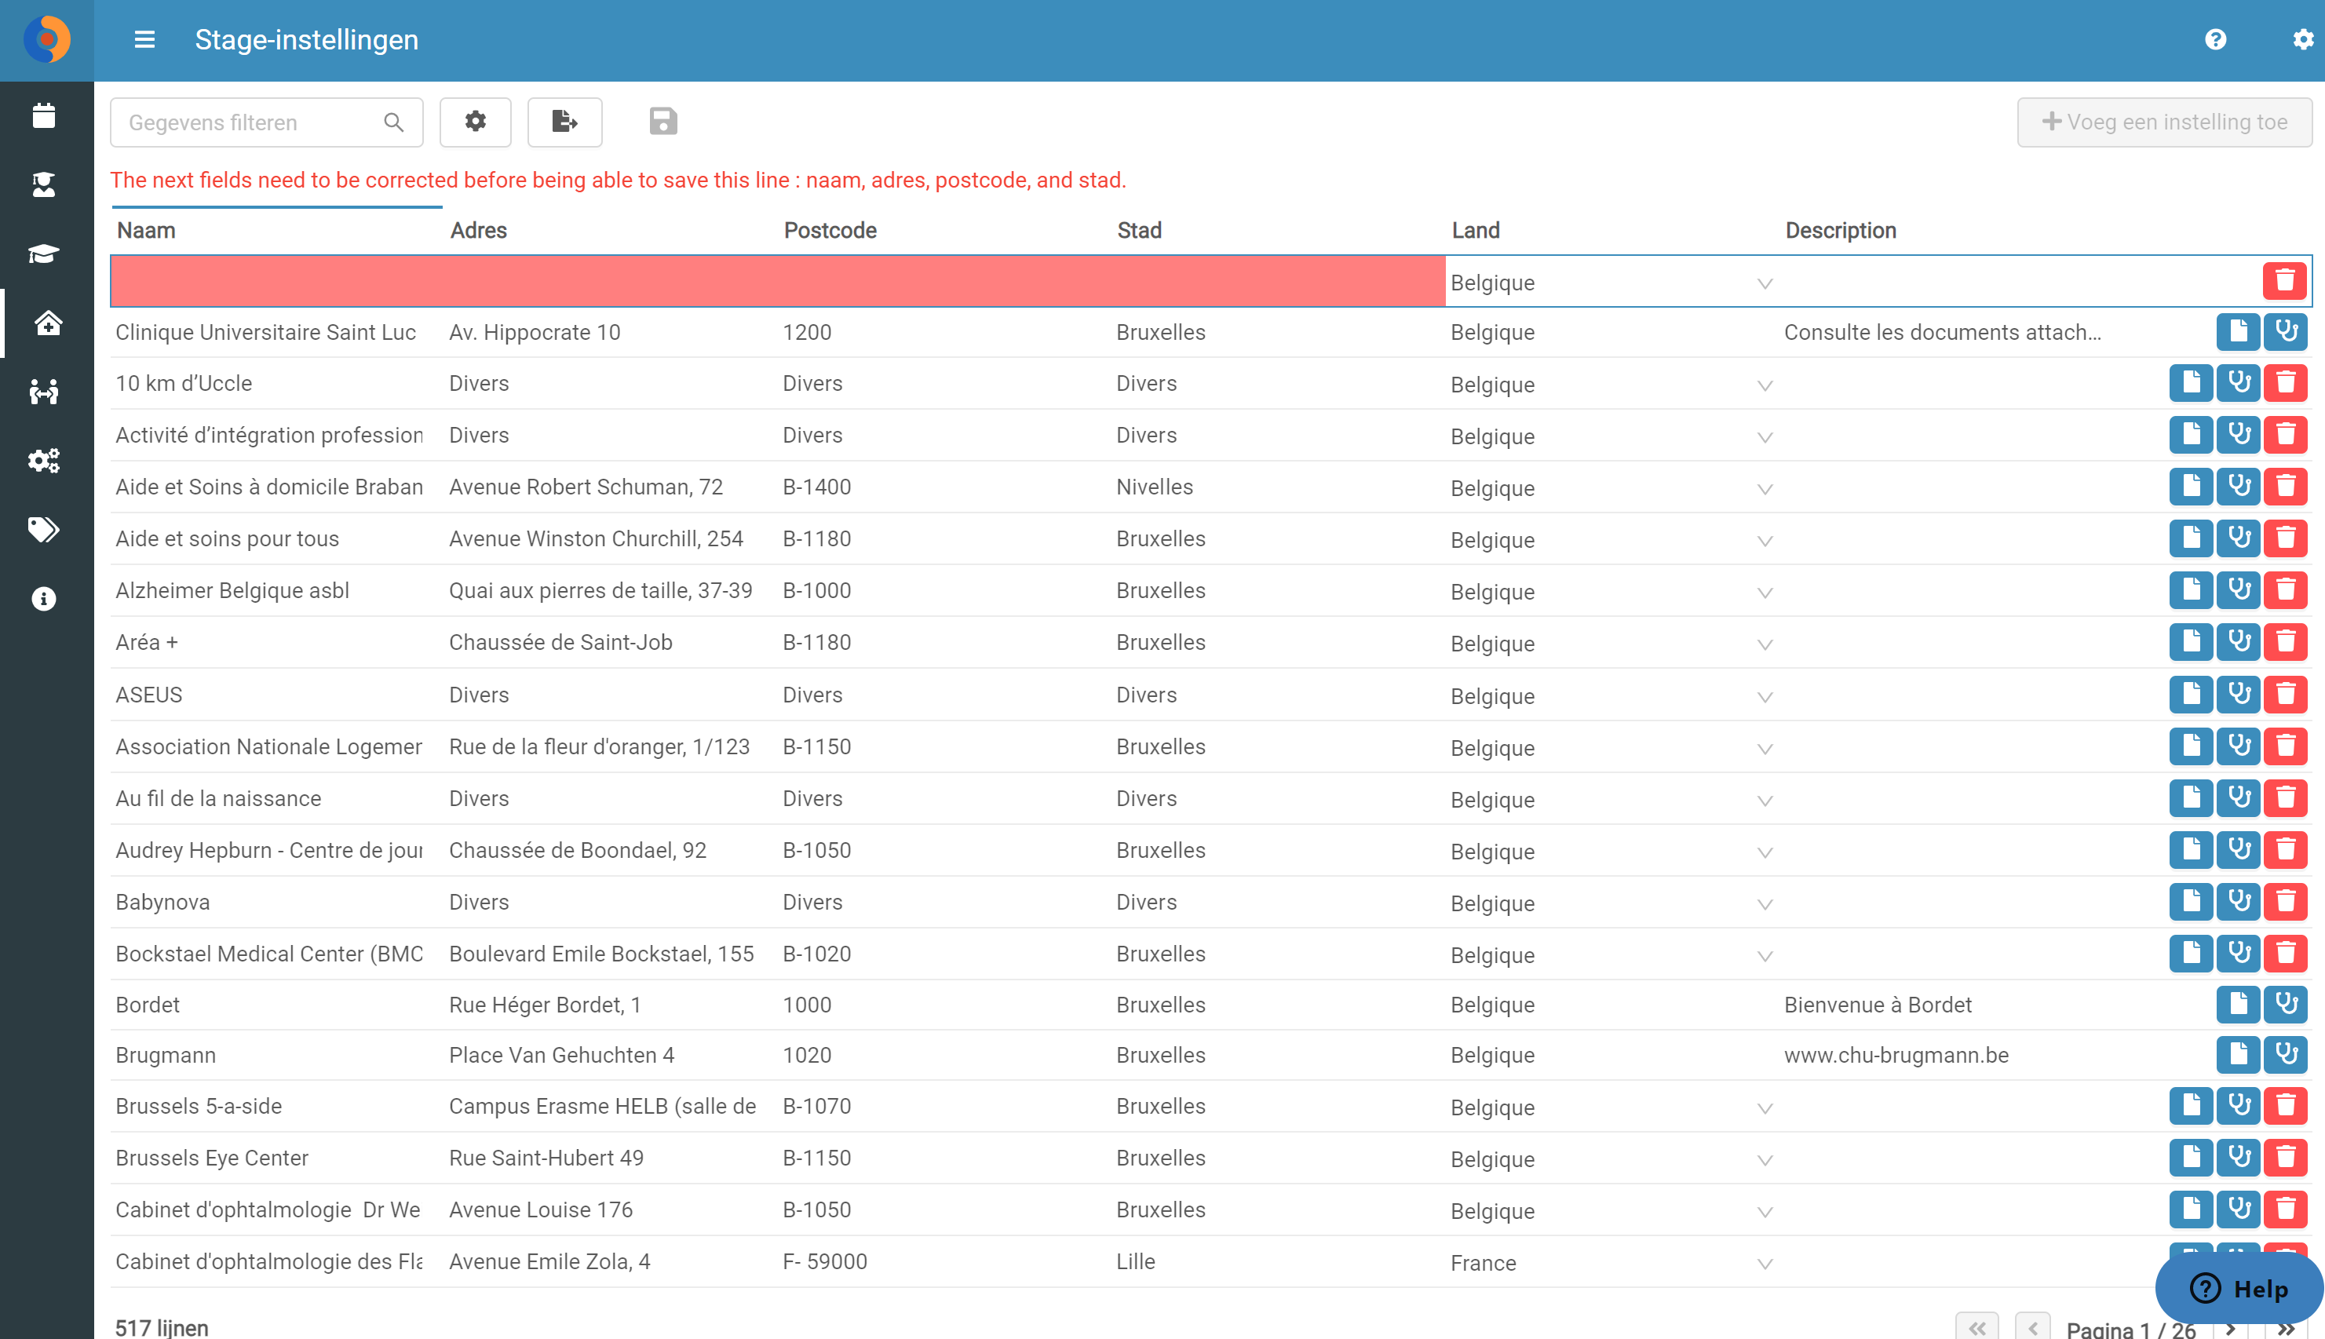Sort by the Postcode column header
Image resolution: width=2325 pixels, height=1339 pixels.
830,230
